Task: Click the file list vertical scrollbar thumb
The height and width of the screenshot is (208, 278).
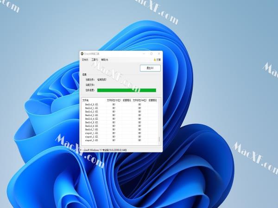Action: point(159,139)
